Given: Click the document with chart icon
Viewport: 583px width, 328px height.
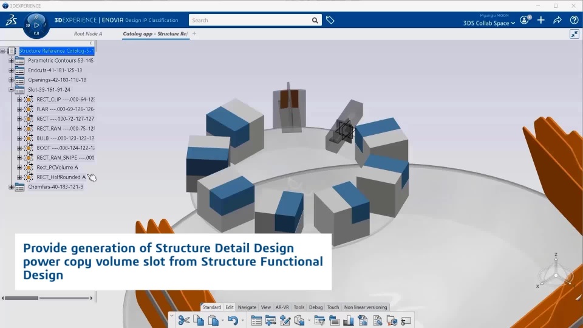Looking at the screenshot, I should point(363,320).
